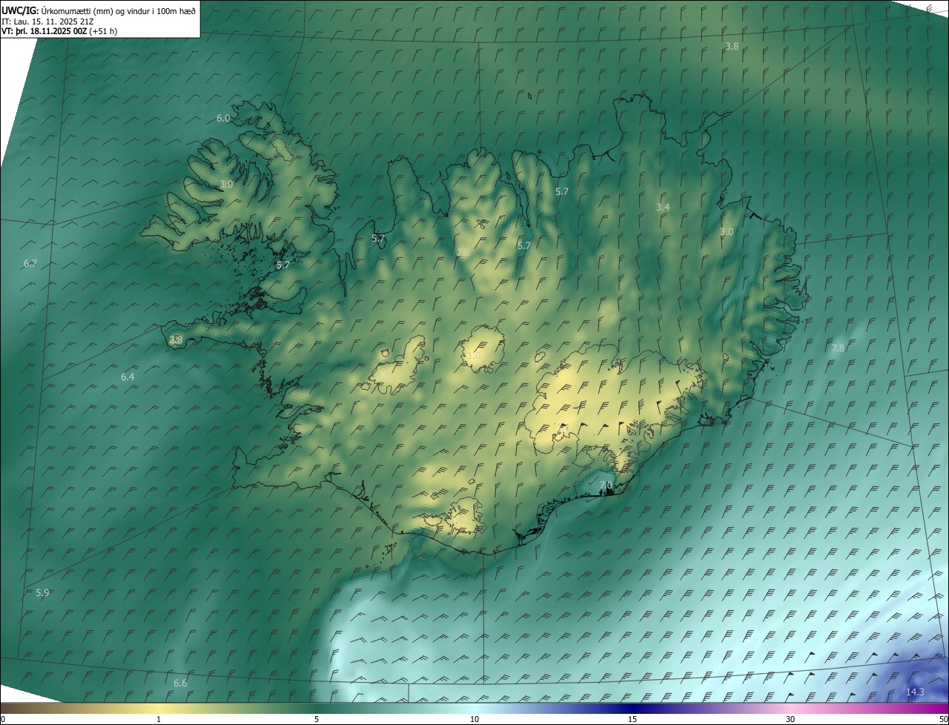The width and height of the screenshot is (949, 725).
Task: Select the 6.4 value label on the map
Action: [x=128, y=377]
